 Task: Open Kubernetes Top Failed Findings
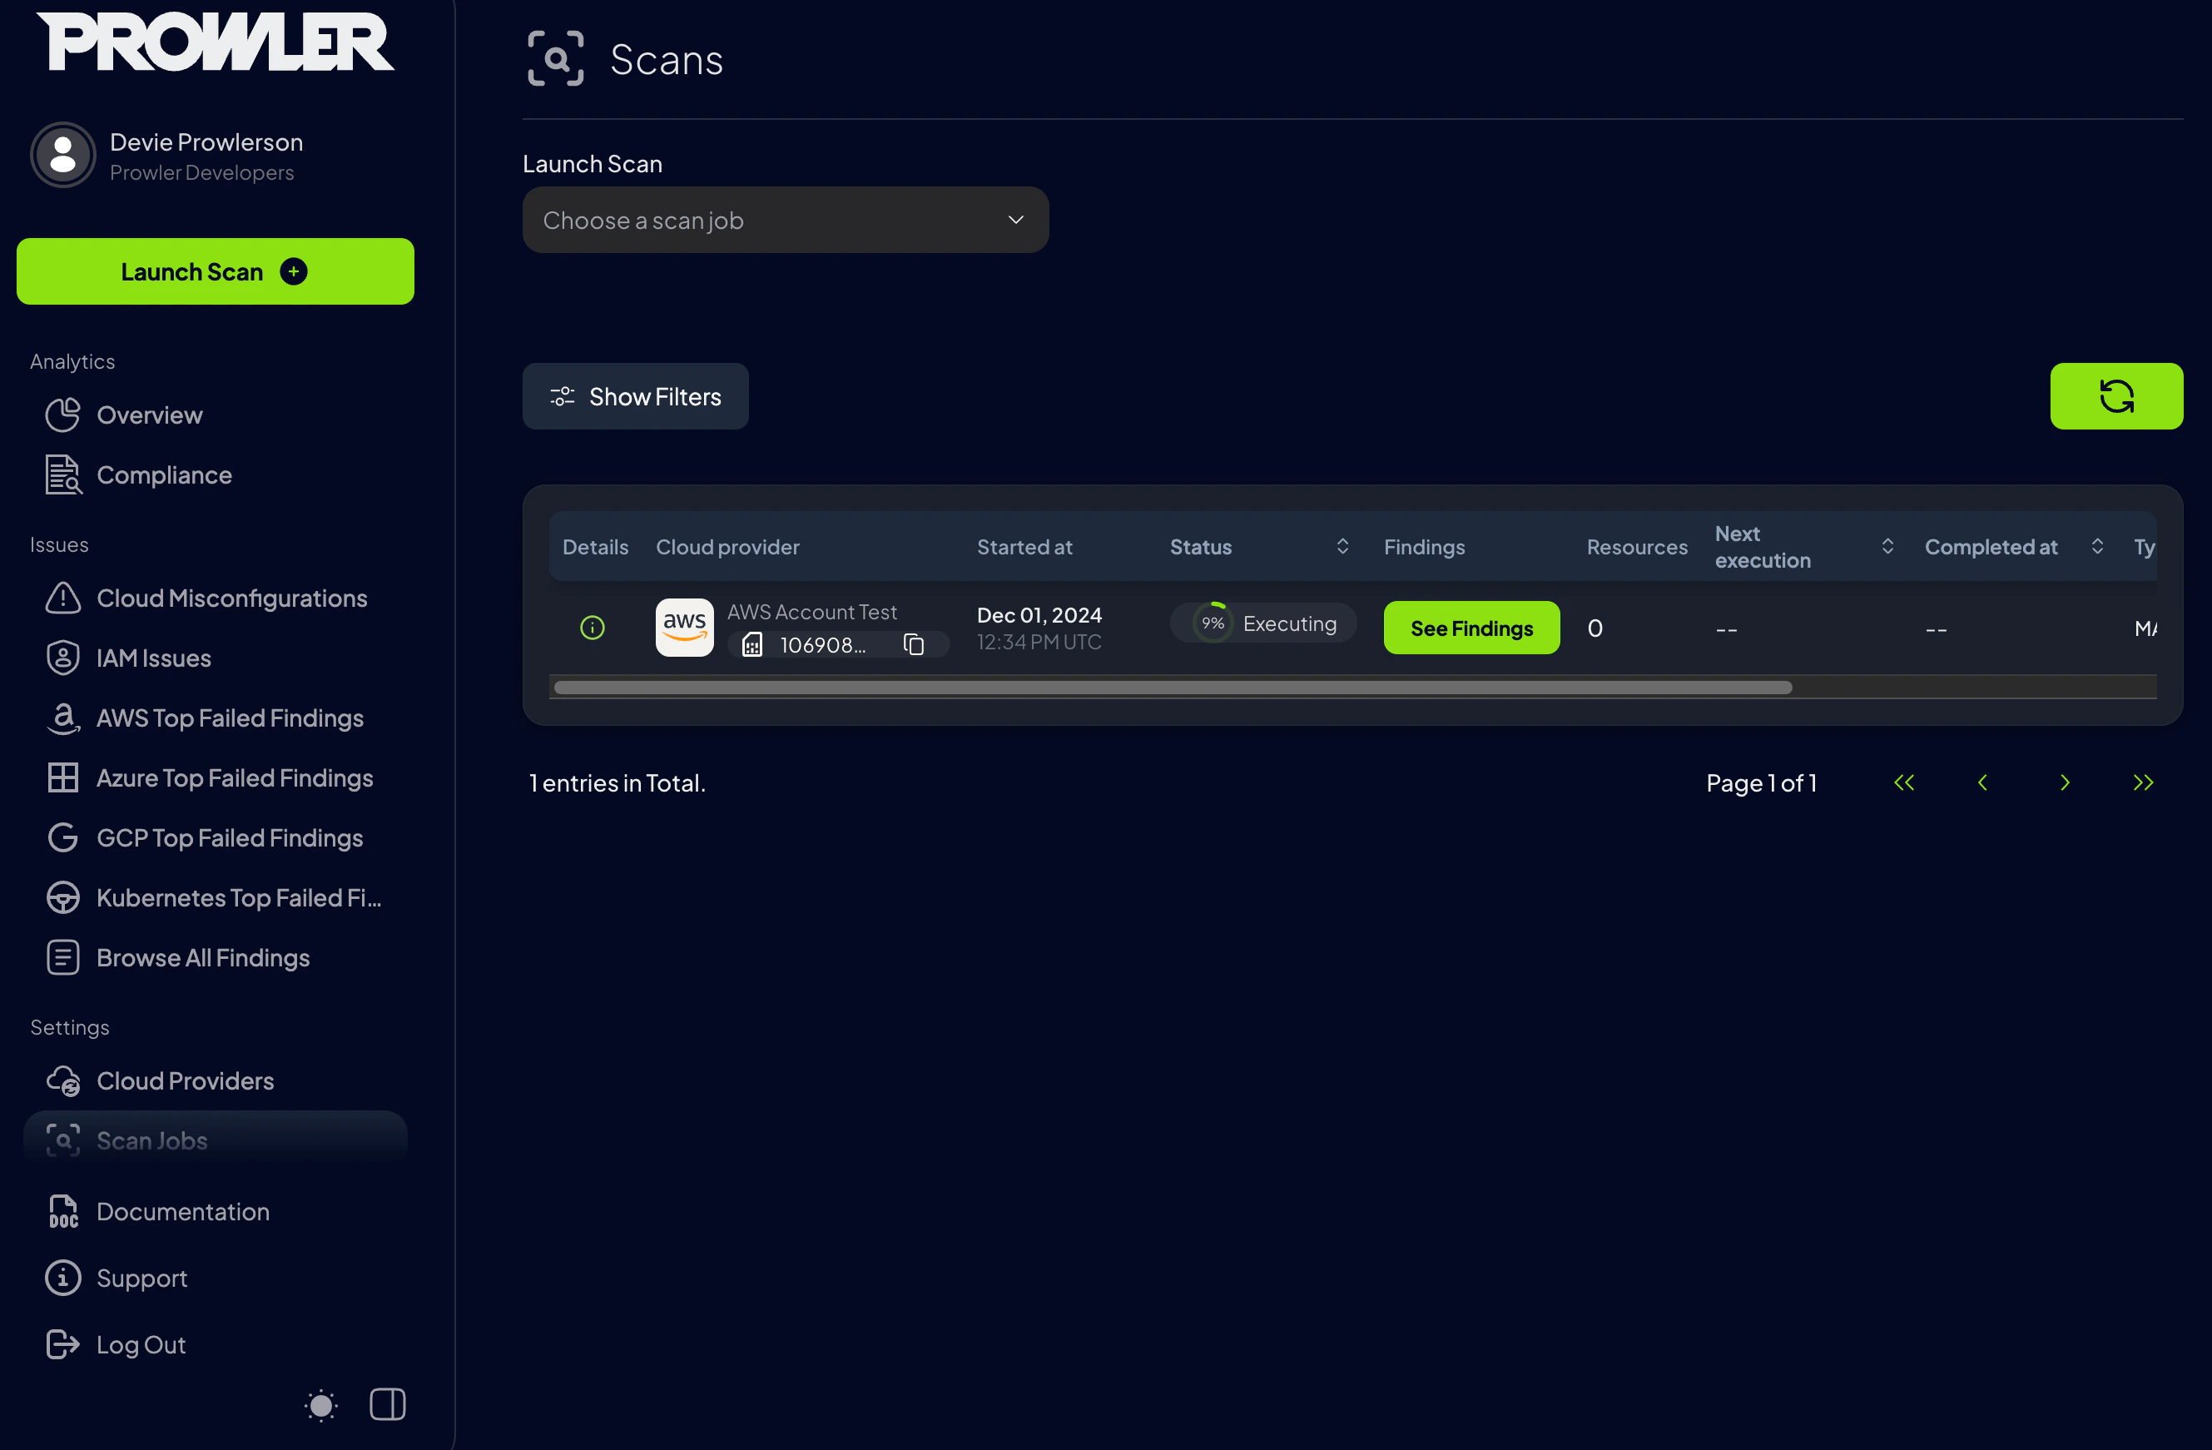point(239,898)
